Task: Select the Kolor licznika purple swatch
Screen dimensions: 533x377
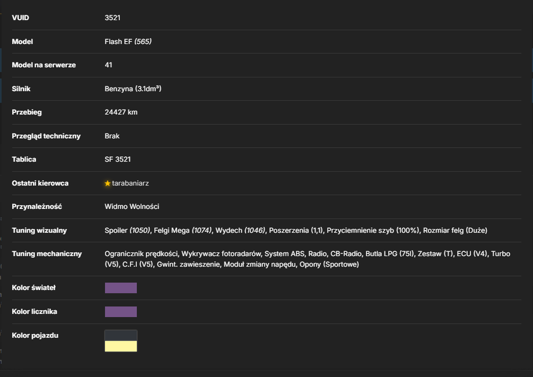Action: point(120,312)
